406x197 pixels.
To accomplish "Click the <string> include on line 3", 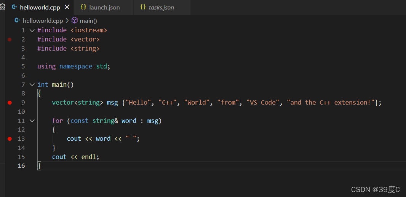I will point(85,48).
